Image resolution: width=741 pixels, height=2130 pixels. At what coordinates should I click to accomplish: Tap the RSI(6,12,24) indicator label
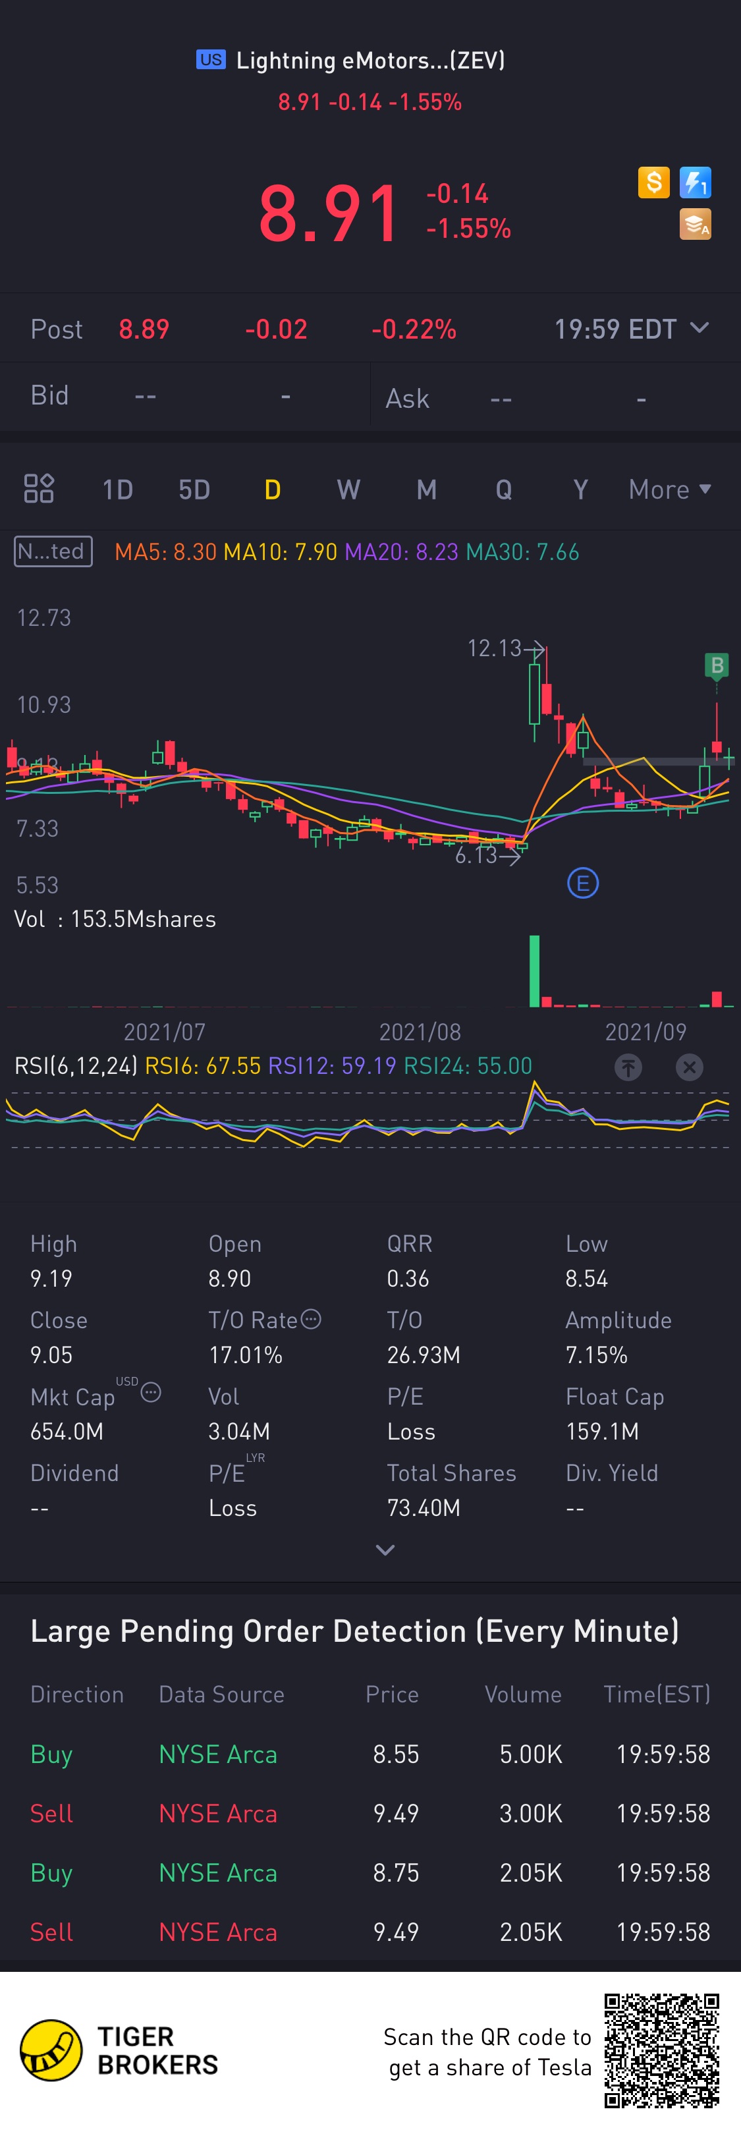coord(76,1066)
